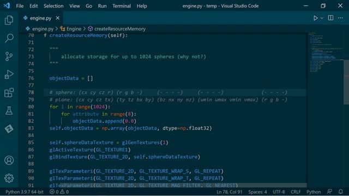Change the Python language mode
The image size is (349, 196).
pos(314,192)
